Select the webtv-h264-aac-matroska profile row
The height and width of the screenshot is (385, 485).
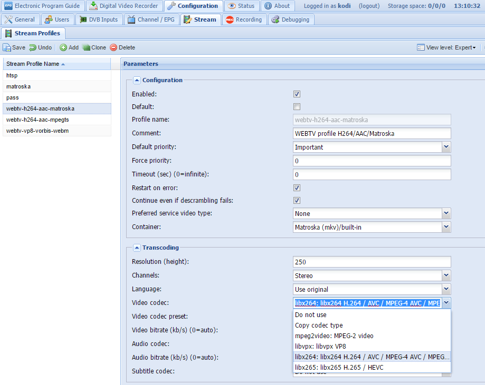click(57, 108)
